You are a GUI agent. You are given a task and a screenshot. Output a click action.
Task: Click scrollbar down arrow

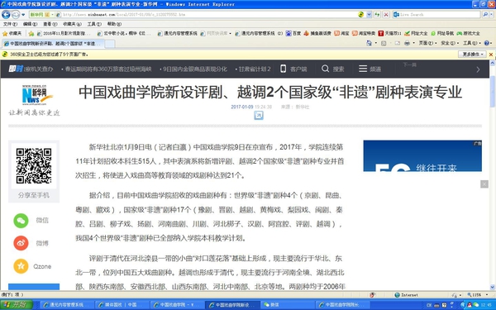pos(493,287)
